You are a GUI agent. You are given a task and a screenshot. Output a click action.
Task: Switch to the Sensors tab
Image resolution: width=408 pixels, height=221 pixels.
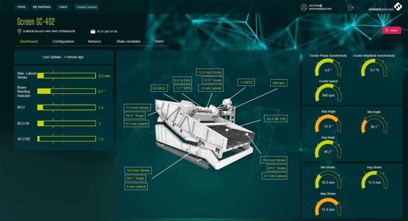[94, 41]
